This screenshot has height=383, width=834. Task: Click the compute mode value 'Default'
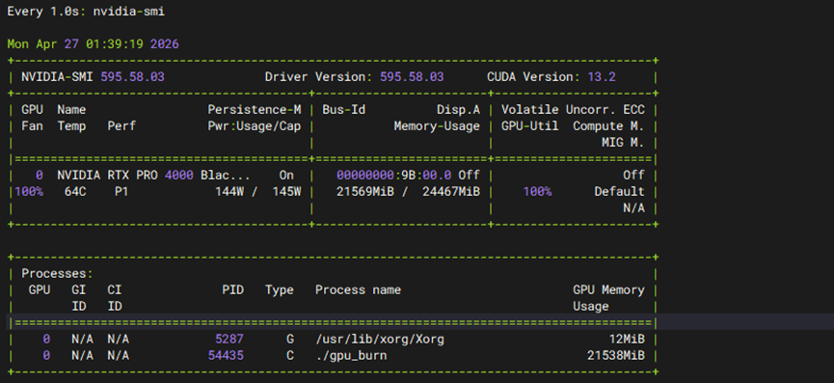coord(620,191)
